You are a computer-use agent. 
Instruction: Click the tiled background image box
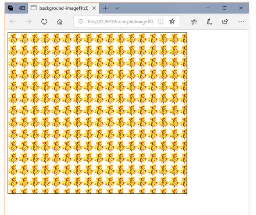click(97, 113)
